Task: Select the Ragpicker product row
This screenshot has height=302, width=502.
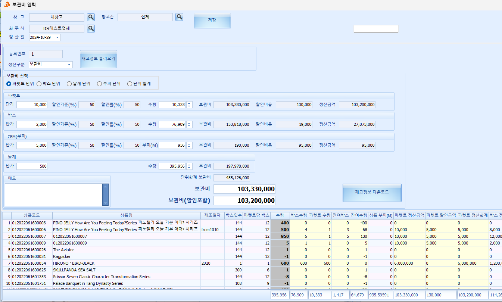Action: 252,256
